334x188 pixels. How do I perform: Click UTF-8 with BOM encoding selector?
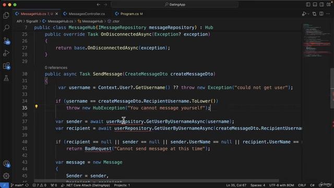click(x=281, y=185)
